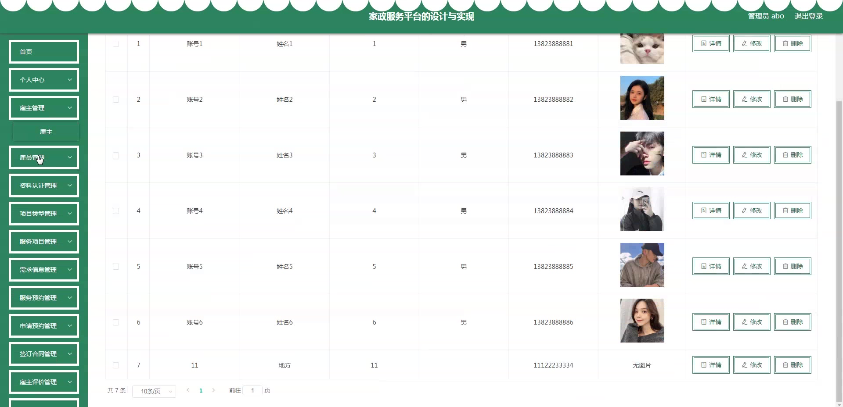
Task: Go to previous page arrow
Action: click(188, 390)
